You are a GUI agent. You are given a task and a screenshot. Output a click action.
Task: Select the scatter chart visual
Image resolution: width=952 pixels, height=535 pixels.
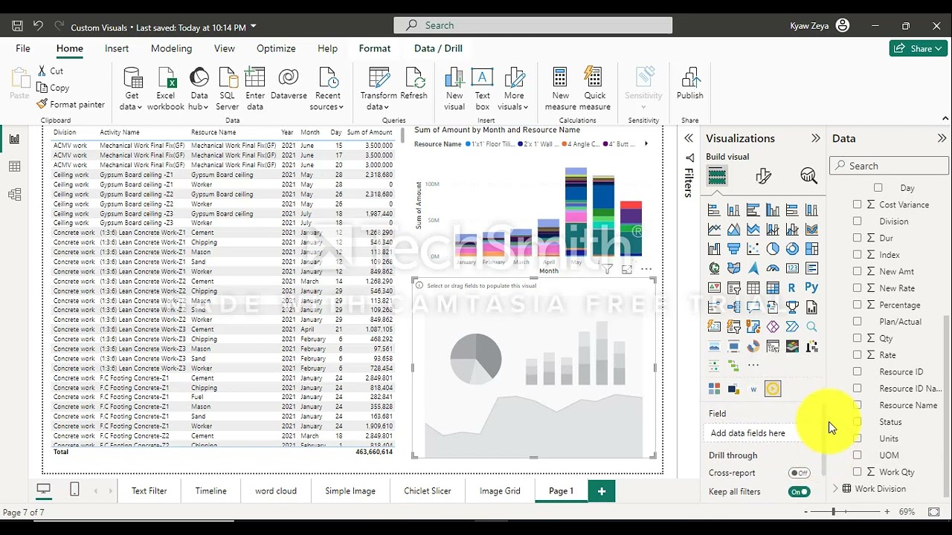[x=753, y=249]
